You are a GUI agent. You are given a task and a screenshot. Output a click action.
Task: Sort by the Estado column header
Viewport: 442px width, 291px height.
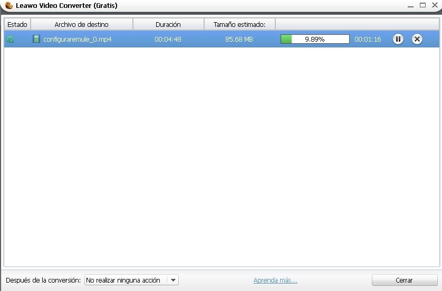pos(17,24)
